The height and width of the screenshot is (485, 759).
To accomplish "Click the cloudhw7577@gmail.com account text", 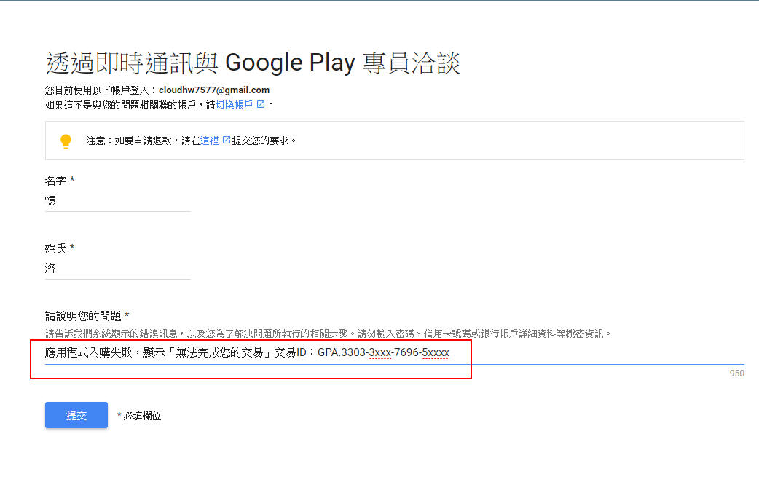I will point(214,90).
